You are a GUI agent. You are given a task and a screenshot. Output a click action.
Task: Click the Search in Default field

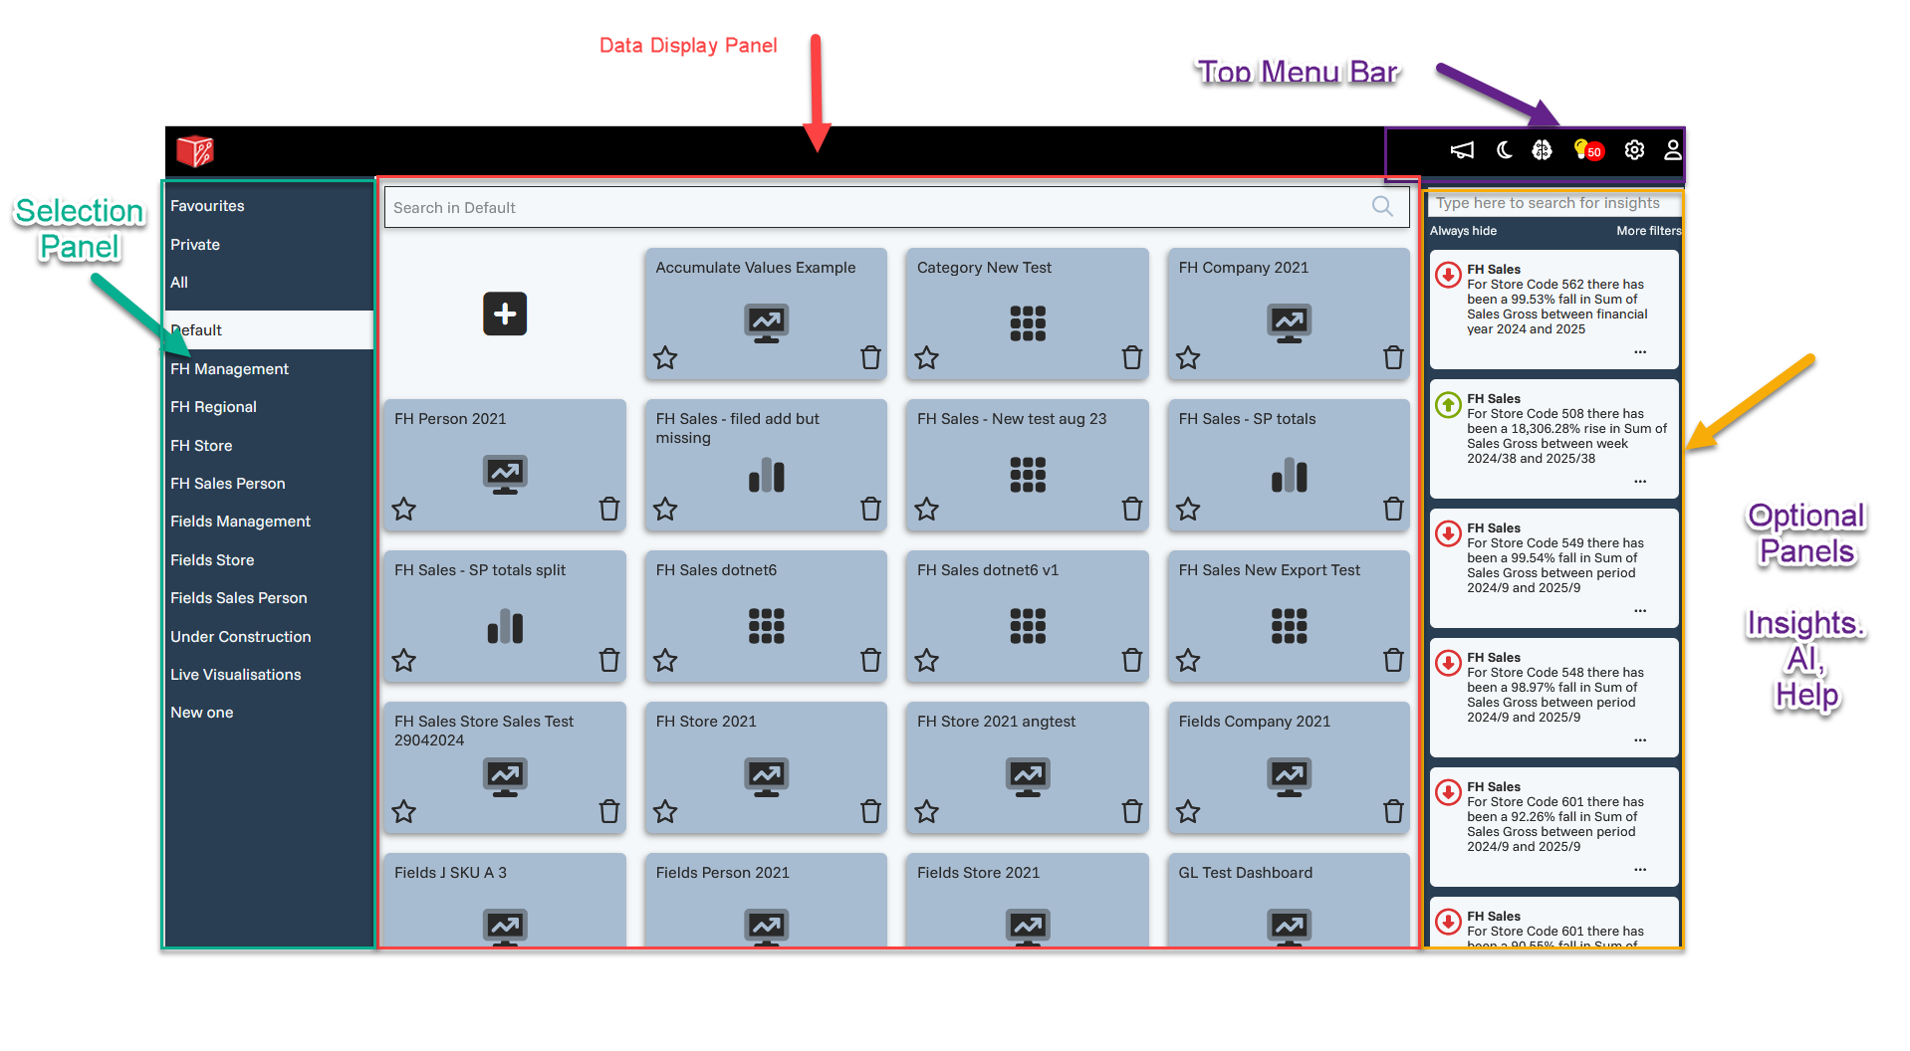click(896, 207)
